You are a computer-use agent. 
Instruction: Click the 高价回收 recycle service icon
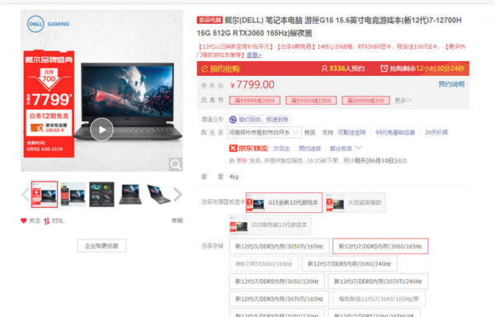[x=233, y=120]
